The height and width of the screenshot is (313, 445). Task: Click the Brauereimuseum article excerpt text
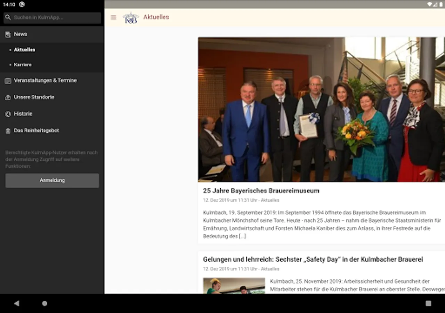click(322, 224)
